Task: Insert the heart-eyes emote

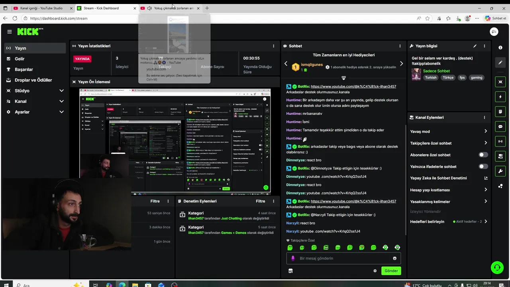Action: (362, 248)
